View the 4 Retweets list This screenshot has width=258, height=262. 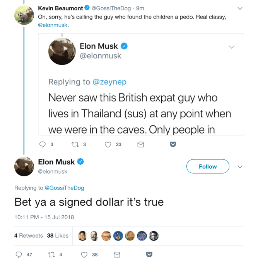tap(29, 235)
